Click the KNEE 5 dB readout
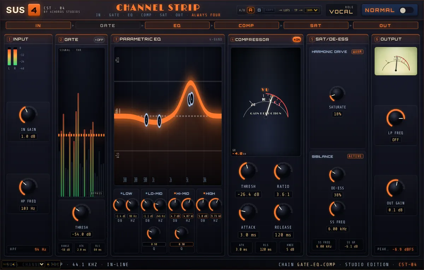This screenshot has height=270, width=424. [x=290, y=247]
